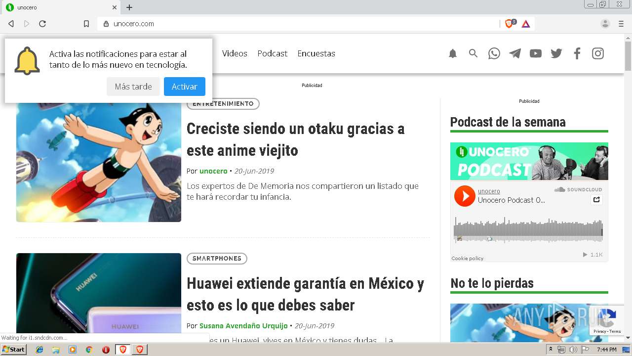Open the otaku anime article headline
The image size is (632, 356).
[296, 139]
